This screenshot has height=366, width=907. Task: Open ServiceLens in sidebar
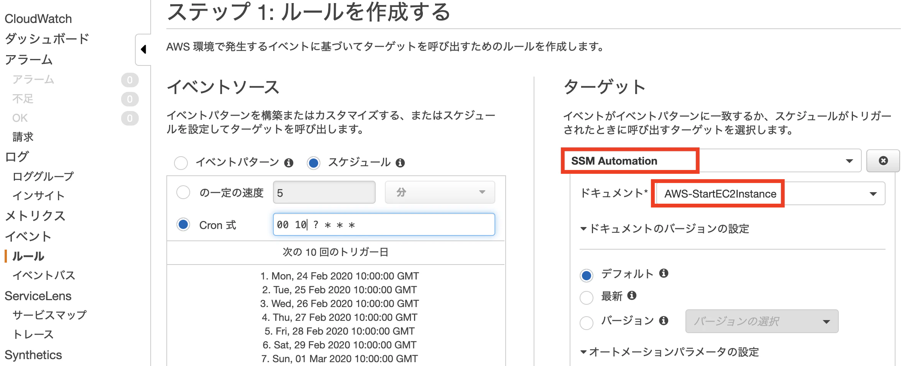[x=38, y=296]
